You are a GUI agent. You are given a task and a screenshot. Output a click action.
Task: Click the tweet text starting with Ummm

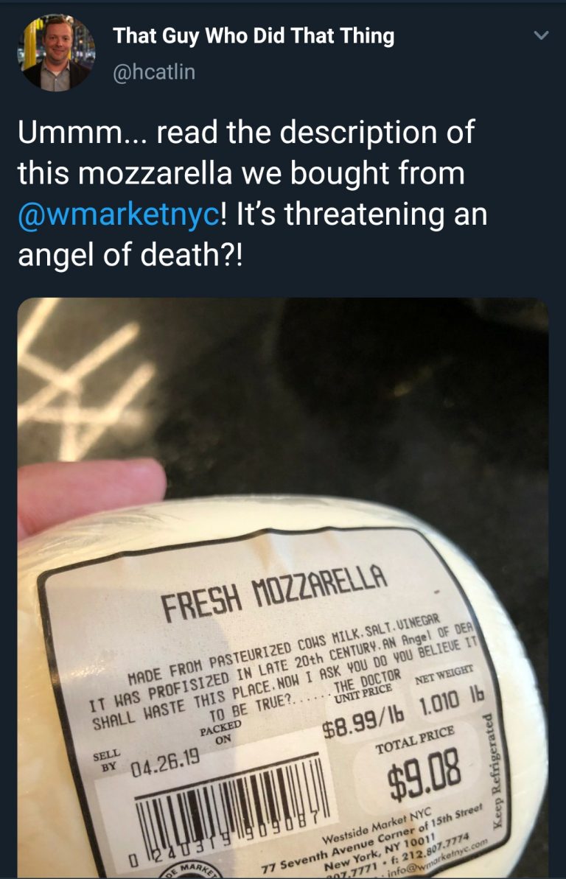(246, 133)
